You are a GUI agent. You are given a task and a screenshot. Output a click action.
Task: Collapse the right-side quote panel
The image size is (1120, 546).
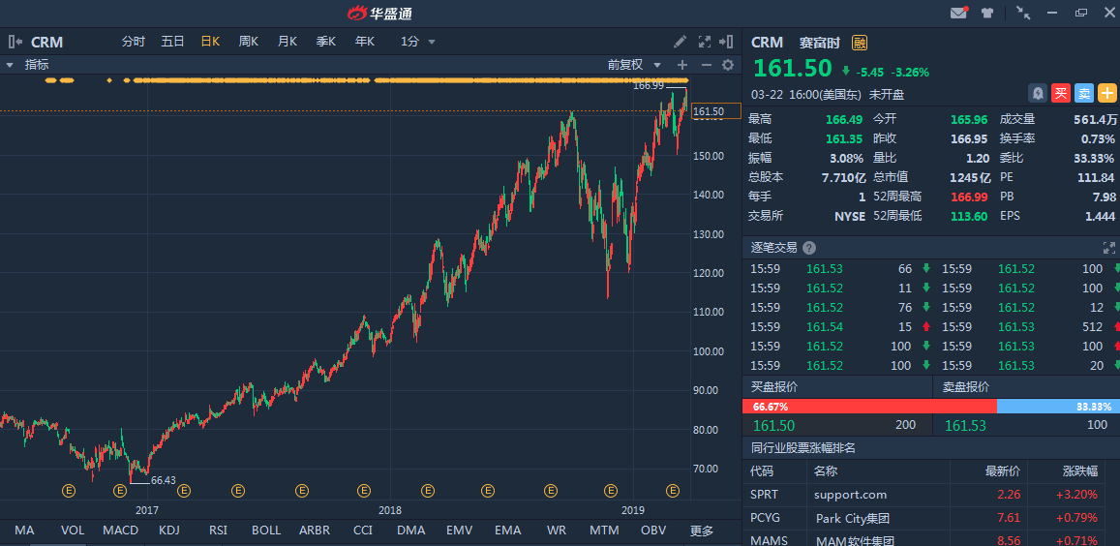[726, 42]
